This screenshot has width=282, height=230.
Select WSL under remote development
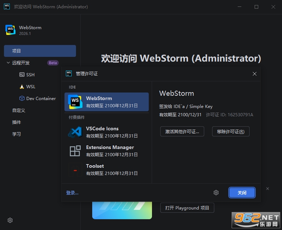coord(31,87)
